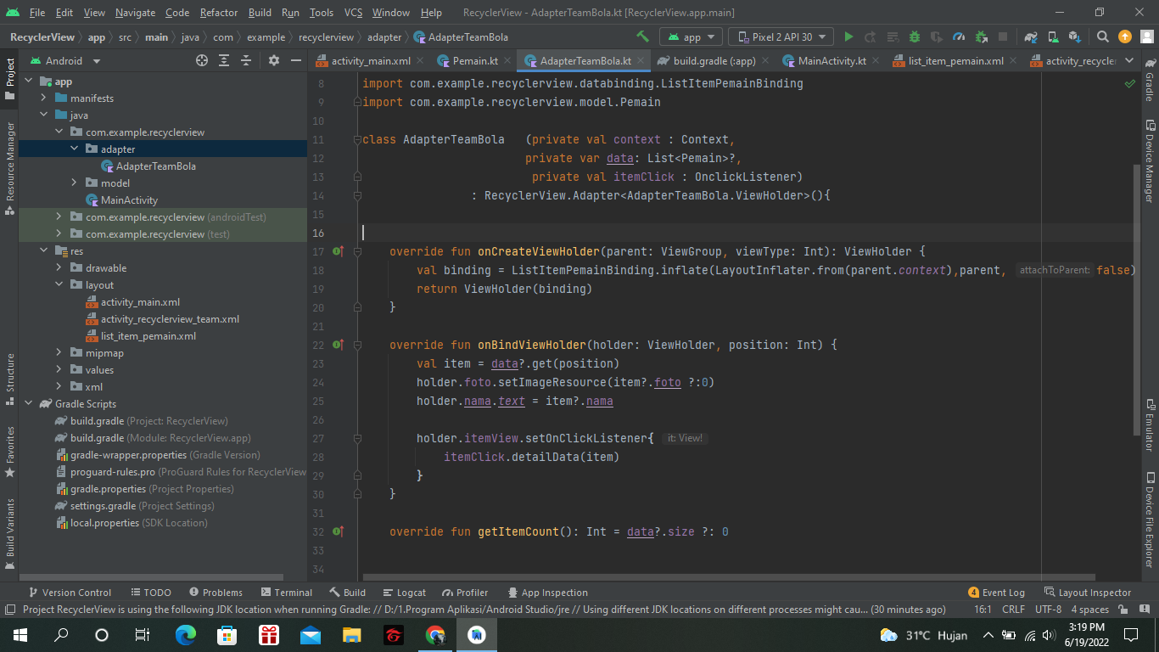Open the Layout Inspector

(x=1088, y=593)
